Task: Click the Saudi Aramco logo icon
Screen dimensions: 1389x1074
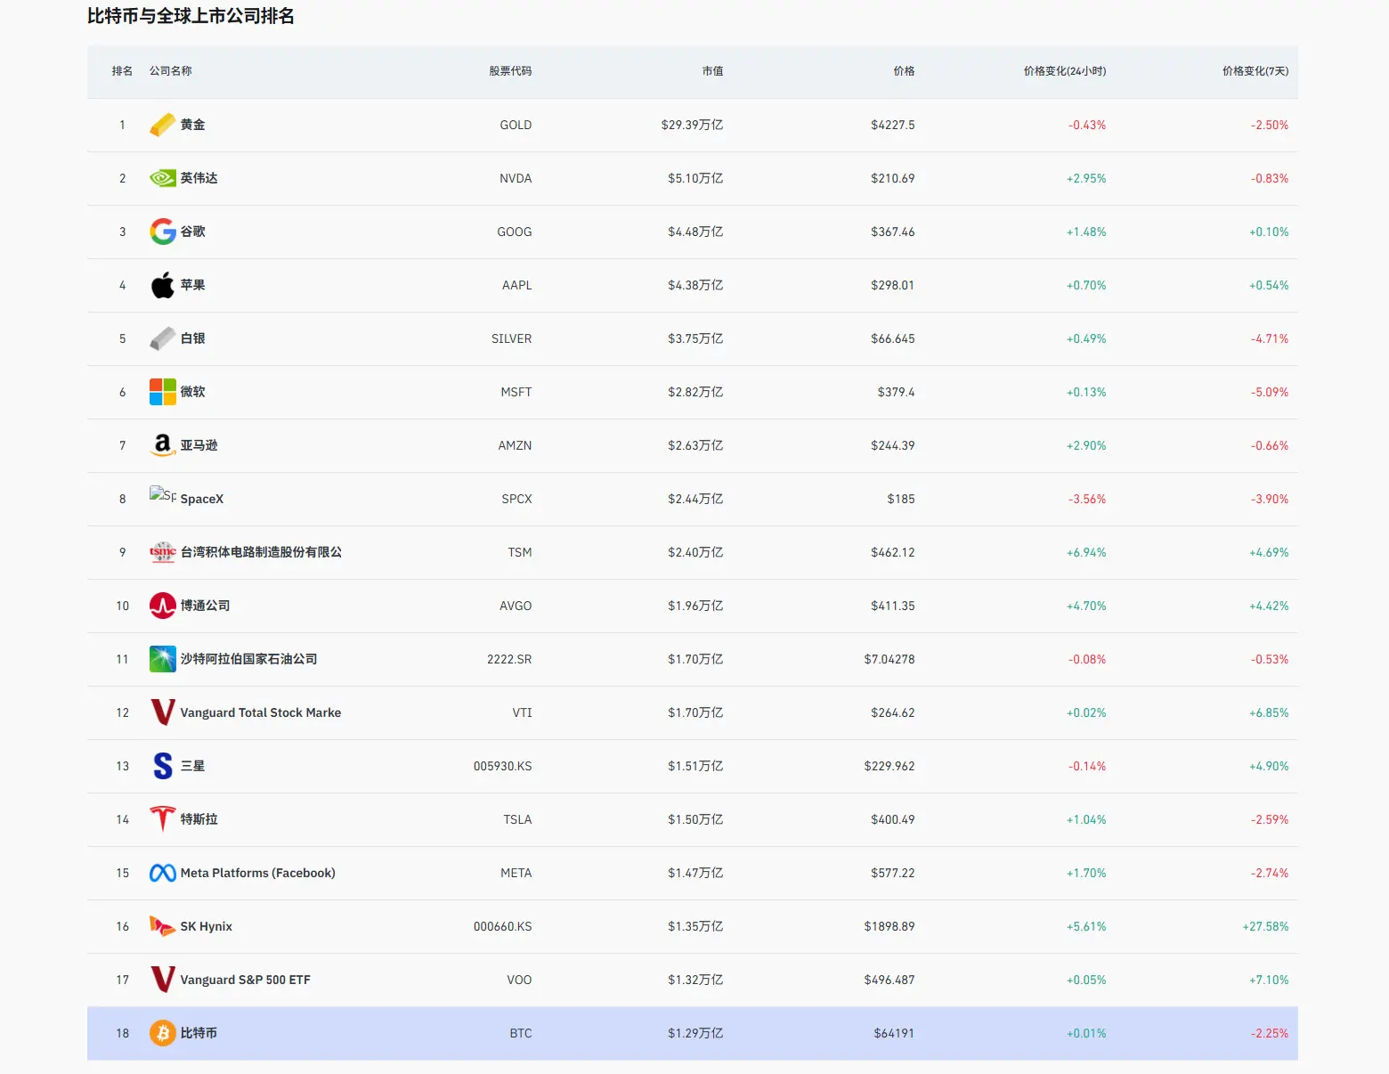Action: (163, 659)
